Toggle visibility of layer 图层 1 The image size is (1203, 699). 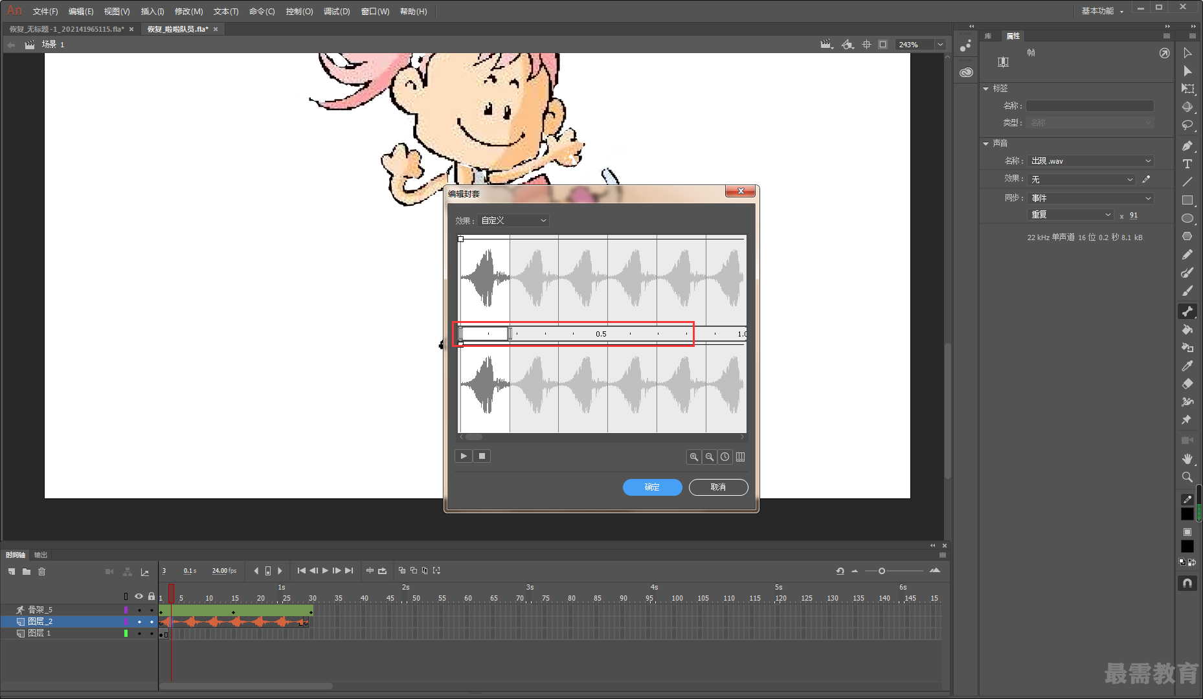[139, 633]
